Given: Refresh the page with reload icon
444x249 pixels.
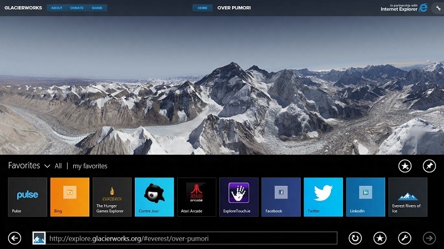Looking at the screenshot, I should (355, 238).
